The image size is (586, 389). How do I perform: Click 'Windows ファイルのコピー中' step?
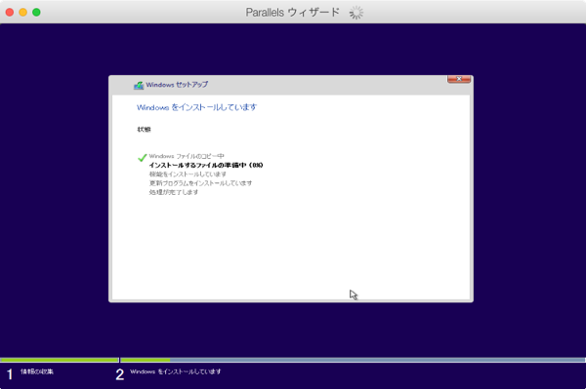(x=187, y=156)
